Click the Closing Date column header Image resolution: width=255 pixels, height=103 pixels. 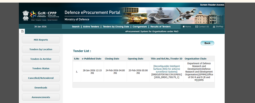point(112,59)
